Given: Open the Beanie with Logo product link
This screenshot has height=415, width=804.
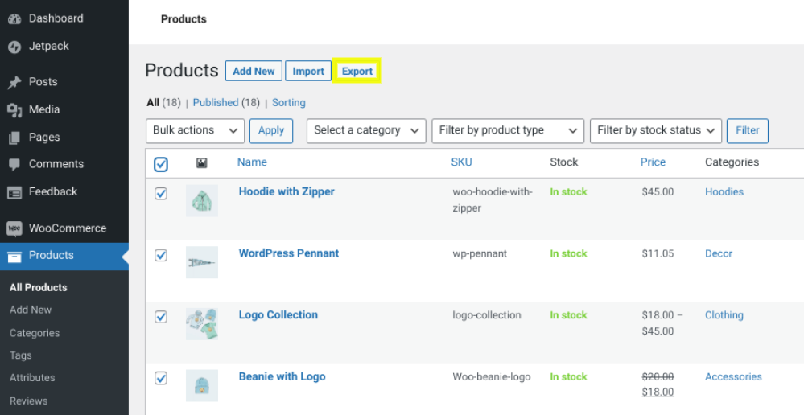Looking at the screenshot, I should [282, 376].
